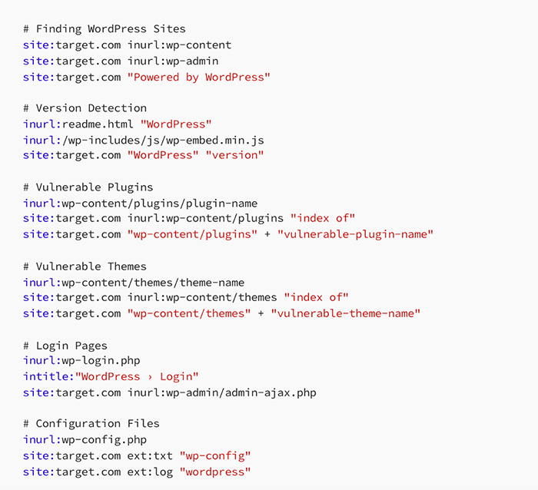Screen dimensions: 538x490
Task: Click the intitle "WordPress › Login" line
Action: (111, 376)
